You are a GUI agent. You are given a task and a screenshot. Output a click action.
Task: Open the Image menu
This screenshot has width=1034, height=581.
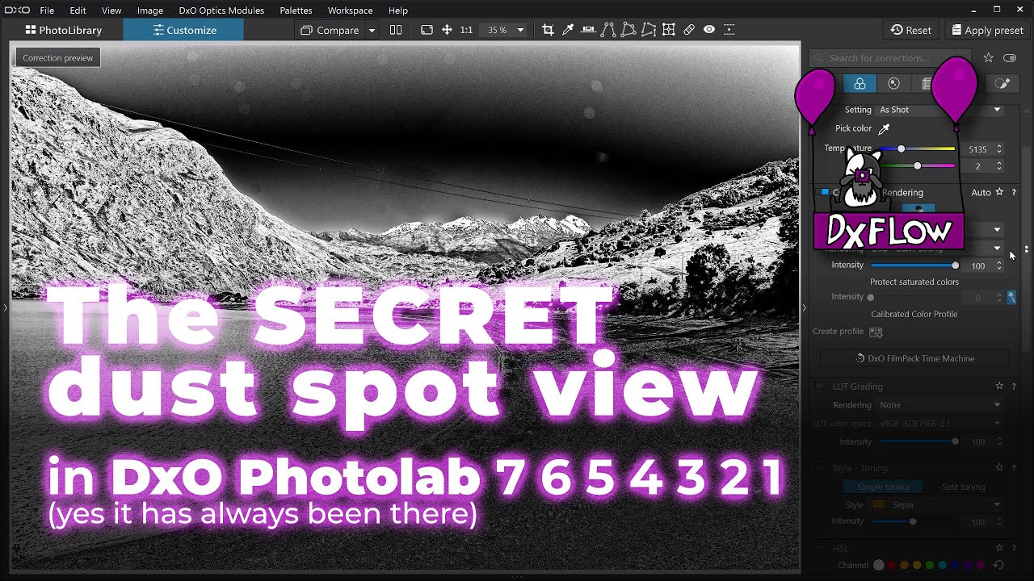coord(150,10)
